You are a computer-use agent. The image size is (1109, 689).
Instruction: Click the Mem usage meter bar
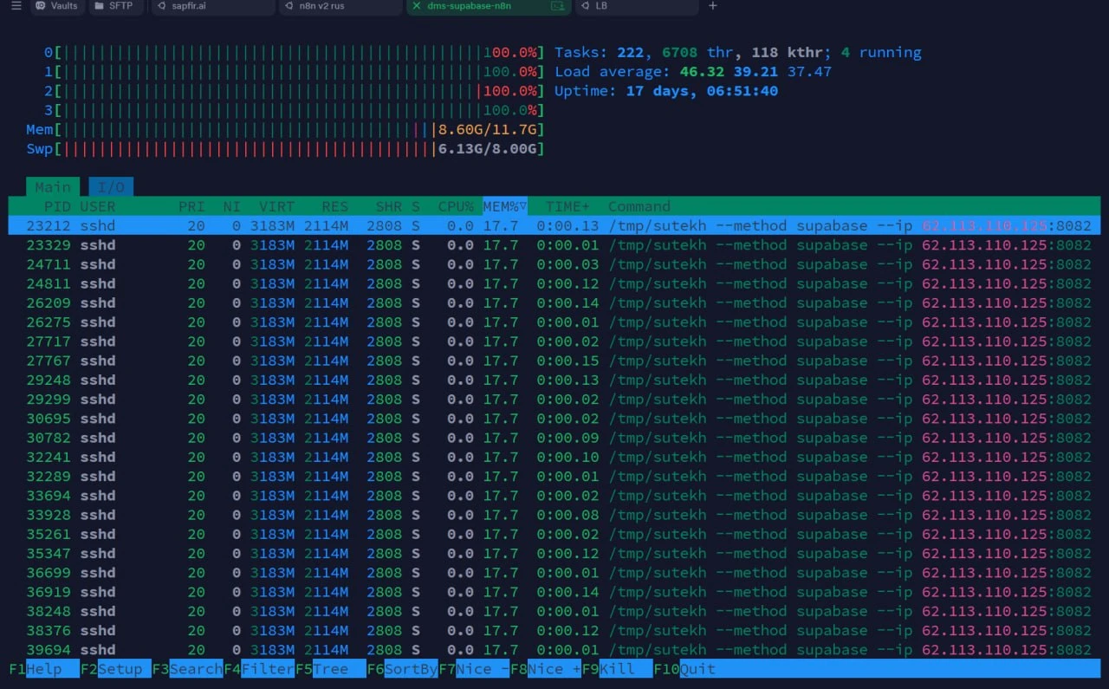point(285,129)
